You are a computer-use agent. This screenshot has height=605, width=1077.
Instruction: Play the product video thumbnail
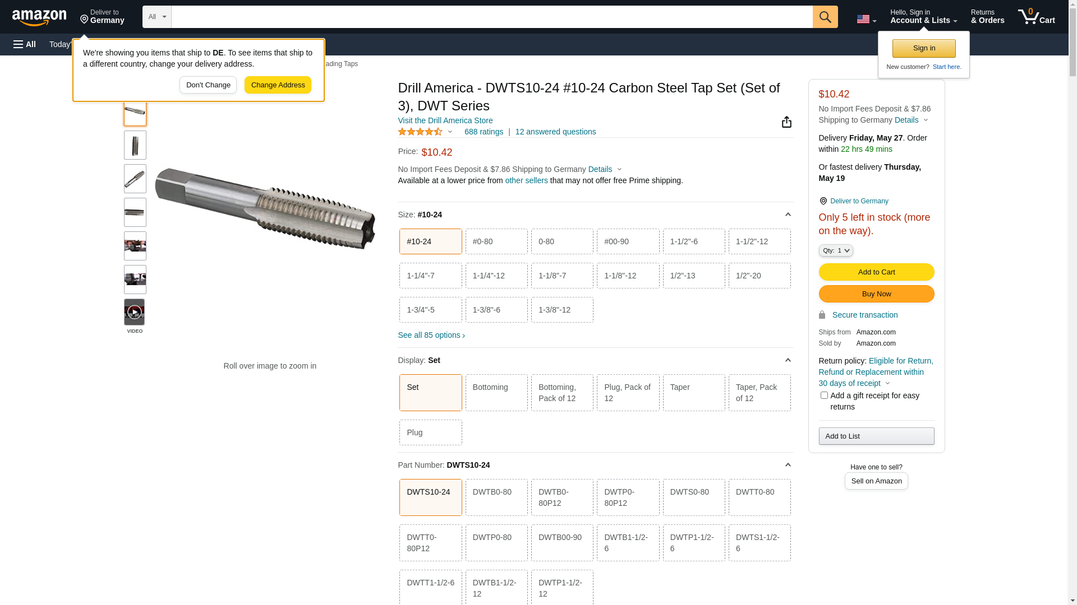coord(135,312)
